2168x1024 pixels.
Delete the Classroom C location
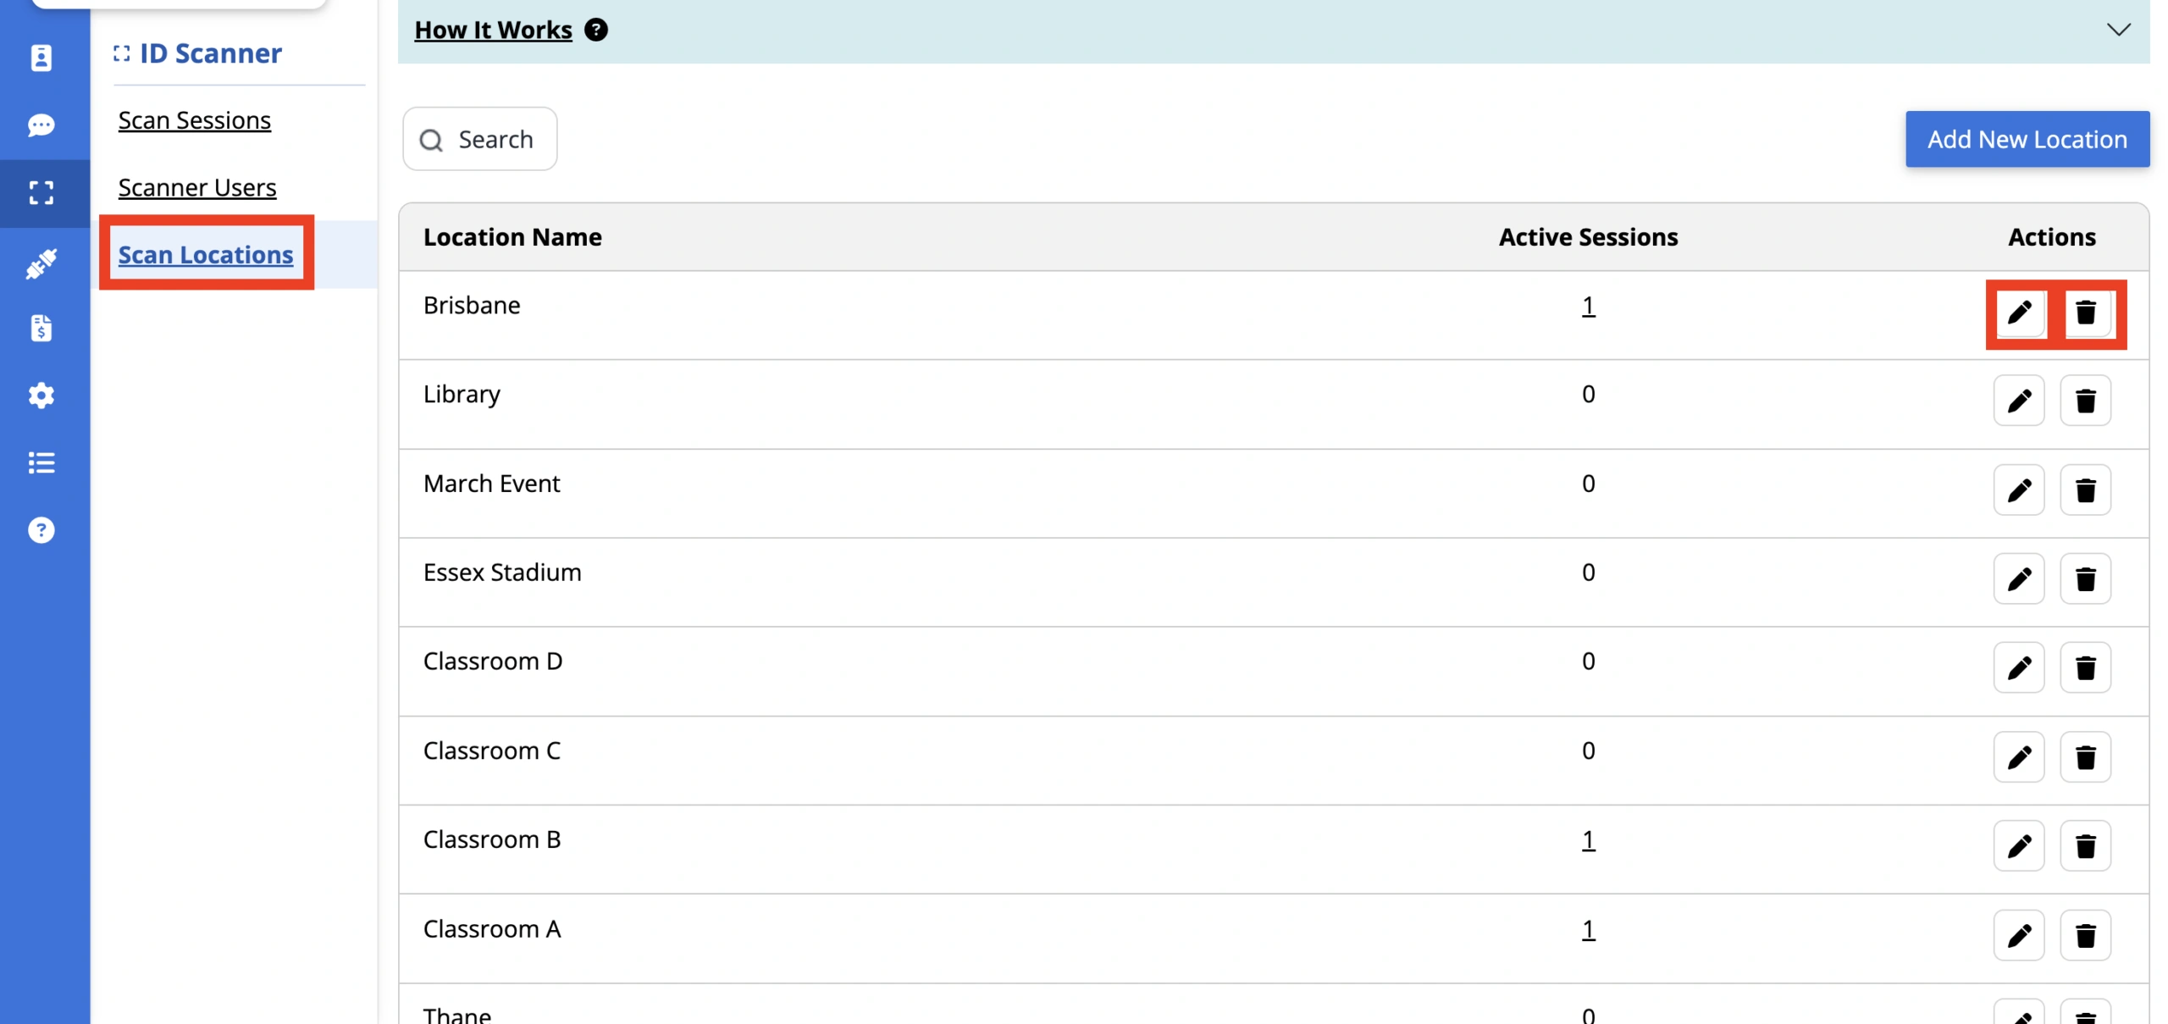2085,756
